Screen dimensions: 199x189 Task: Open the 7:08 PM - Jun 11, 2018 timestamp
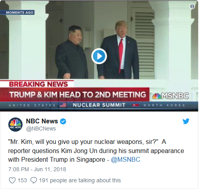click(x=37, y=169)
